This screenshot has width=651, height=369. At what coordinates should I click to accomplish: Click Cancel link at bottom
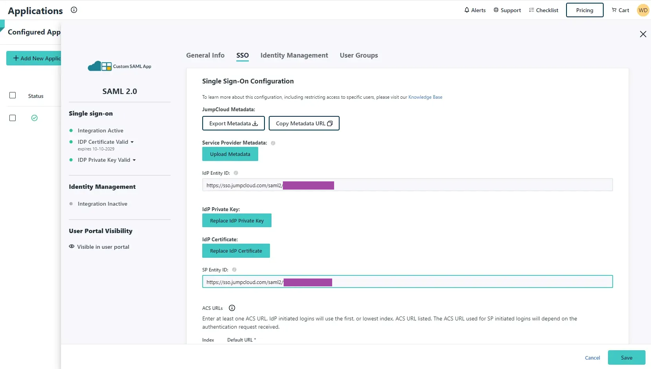tap(592, 358)
